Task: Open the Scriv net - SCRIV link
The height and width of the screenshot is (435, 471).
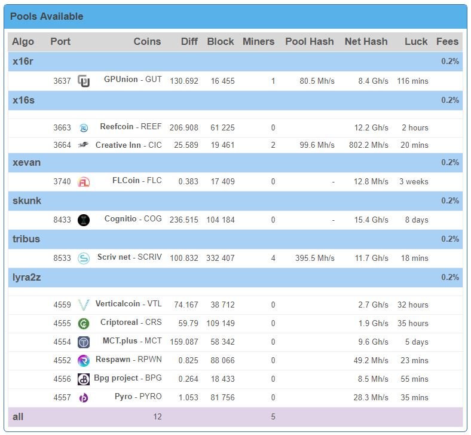Action: [130, 257]
